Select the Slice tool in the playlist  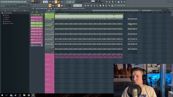46,8
